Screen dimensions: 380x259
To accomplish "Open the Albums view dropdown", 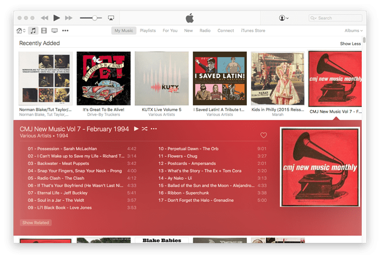I will point(354,31).
